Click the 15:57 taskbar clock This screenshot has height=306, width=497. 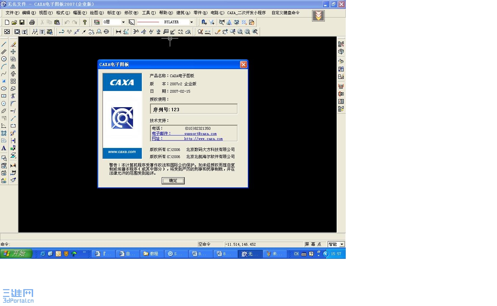pos(336,254)
